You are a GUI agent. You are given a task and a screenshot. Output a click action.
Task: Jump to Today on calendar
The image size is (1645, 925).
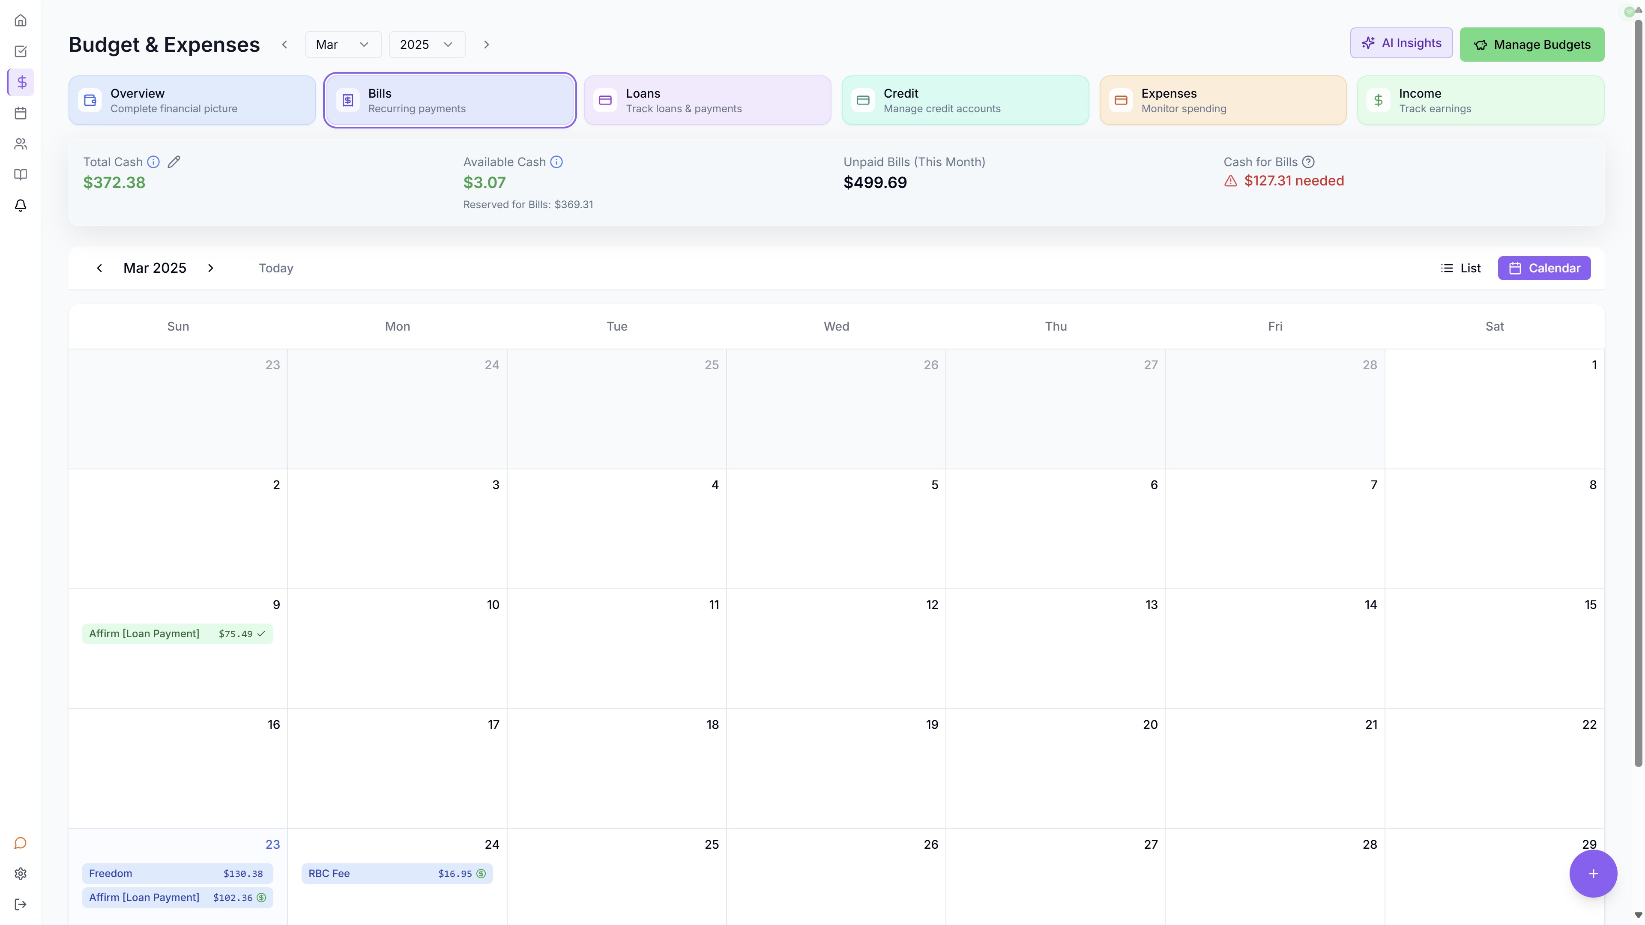click(x=276, y=268)
